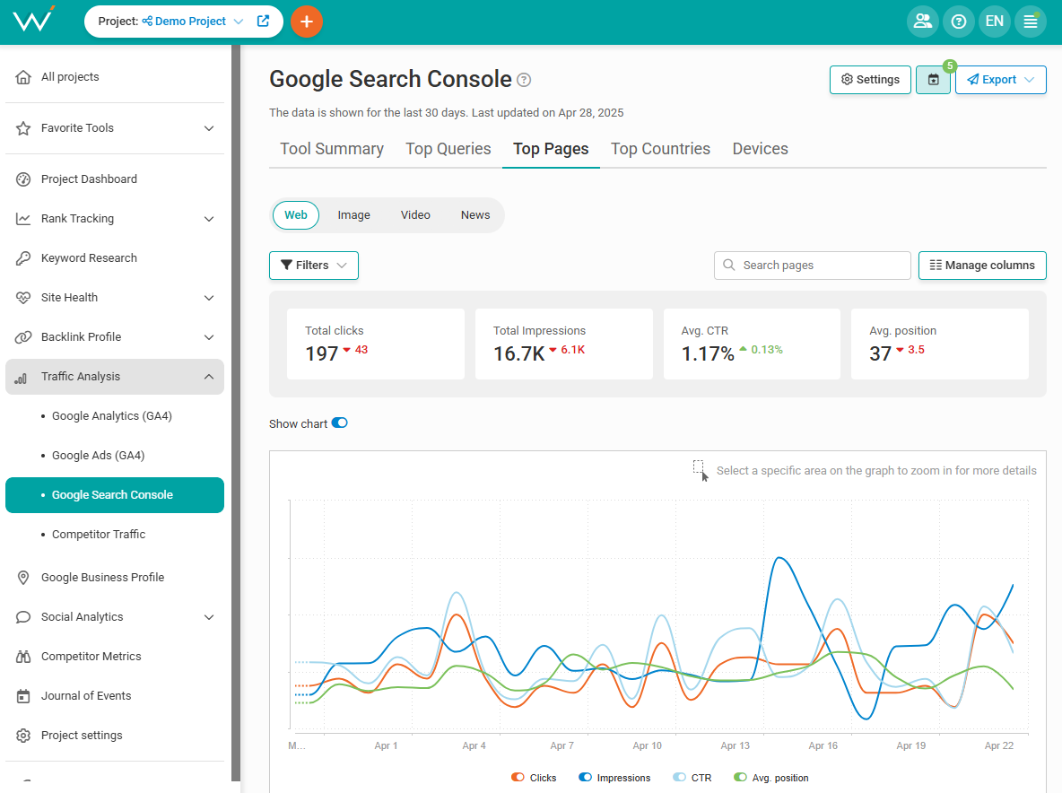Screen dimensions: 1062x793
Task: Select the Video search type
Action: pos(415,215)
